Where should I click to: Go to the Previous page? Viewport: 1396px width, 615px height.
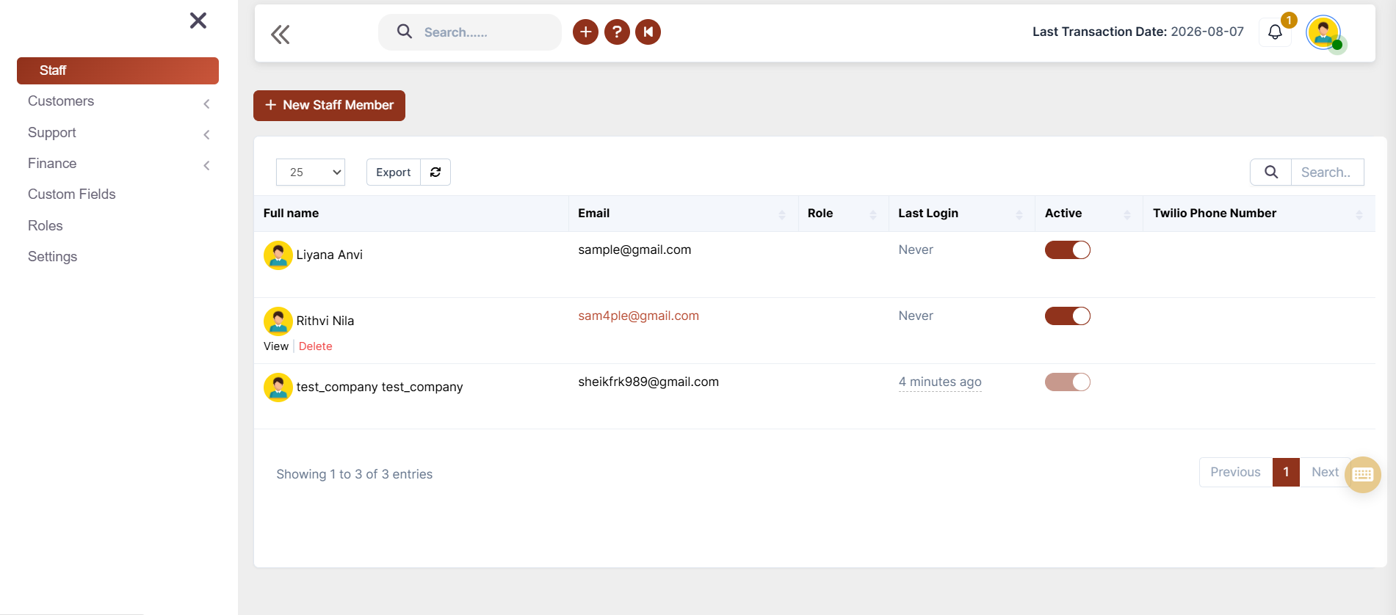click(x=1235, y=472)
